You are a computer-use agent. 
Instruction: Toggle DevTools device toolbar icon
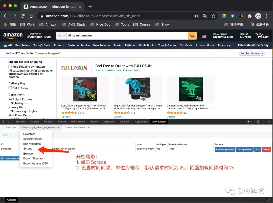pos(8,122)
